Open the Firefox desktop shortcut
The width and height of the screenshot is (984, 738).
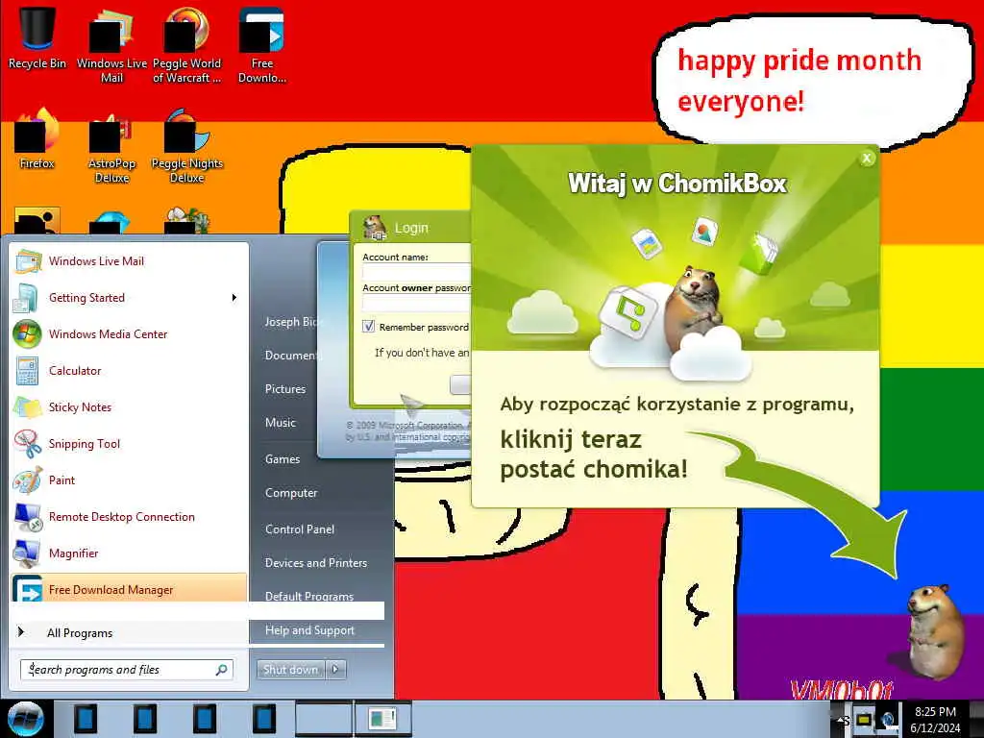coord(37,139)
